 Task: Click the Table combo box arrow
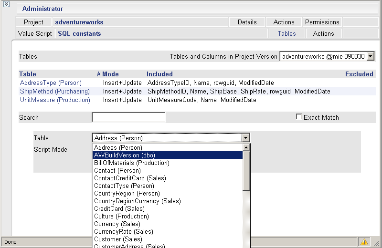pyautogui.click(x=245, y=138)
